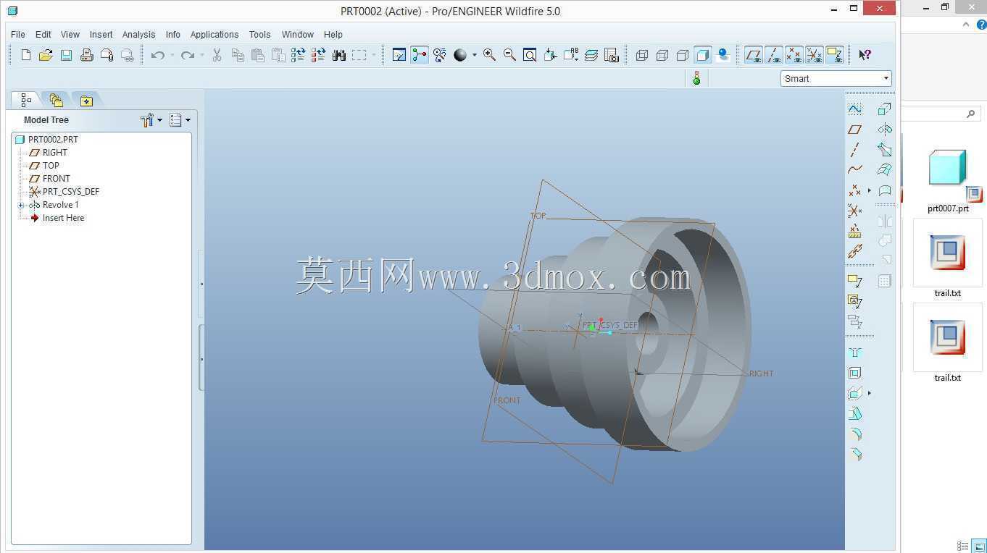The height and width of the screenshot is (553, 987).
Task: Select the Datum Plane tool
Action: [855, 129]
